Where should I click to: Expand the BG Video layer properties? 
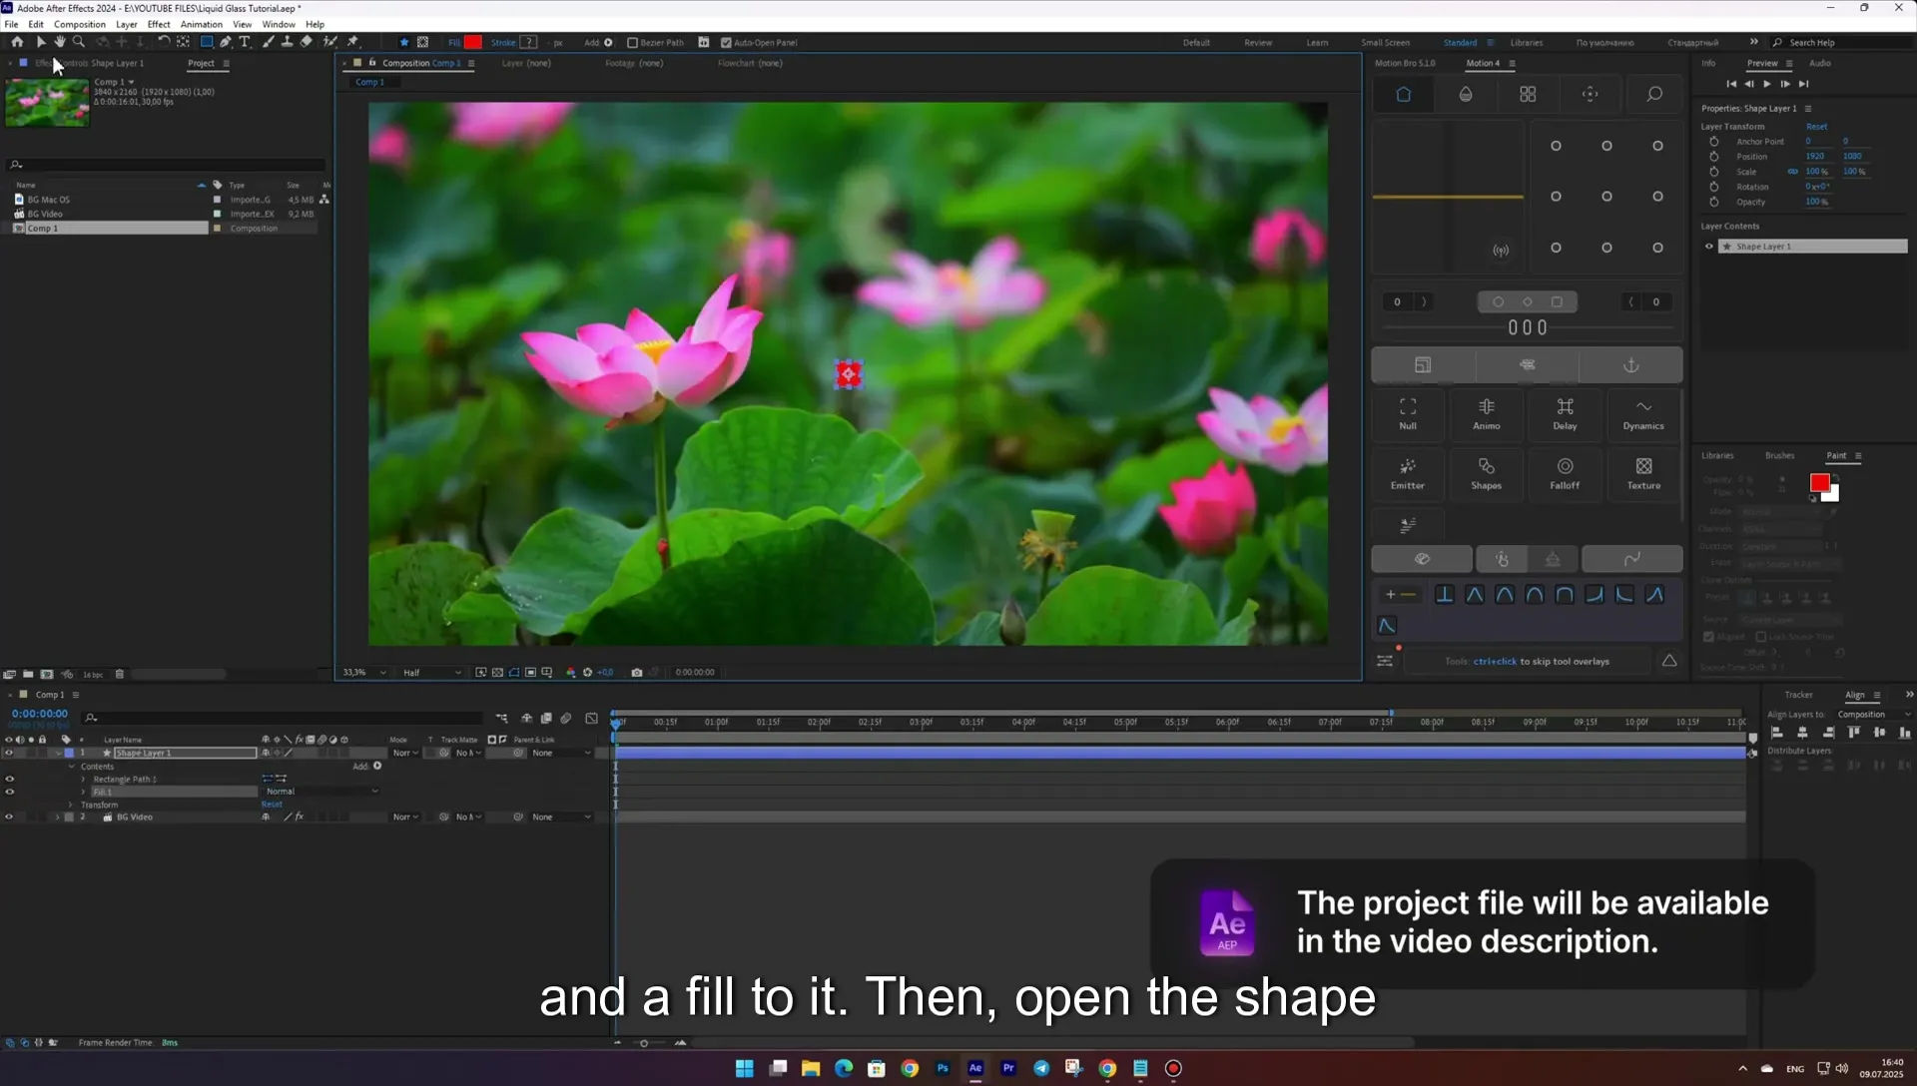pos(57,816)
